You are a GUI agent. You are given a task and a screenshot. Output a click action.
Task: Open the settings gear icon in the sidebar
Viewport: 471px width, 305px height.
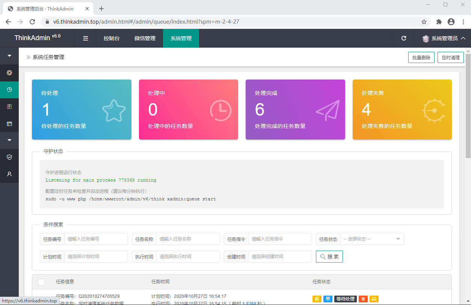coord(9,73)
